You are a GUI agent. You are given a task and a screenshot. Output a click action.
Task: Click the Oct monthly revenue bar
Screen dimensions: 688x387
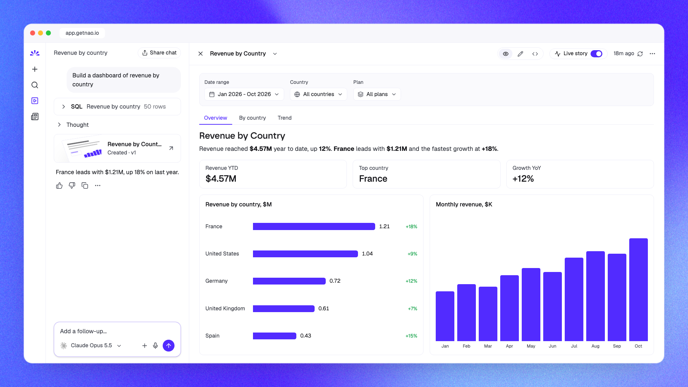point(638,290)
